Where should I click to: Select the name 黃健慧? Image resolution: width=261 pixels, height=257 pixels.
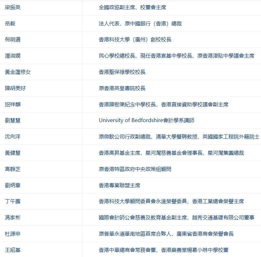[13, 153]
